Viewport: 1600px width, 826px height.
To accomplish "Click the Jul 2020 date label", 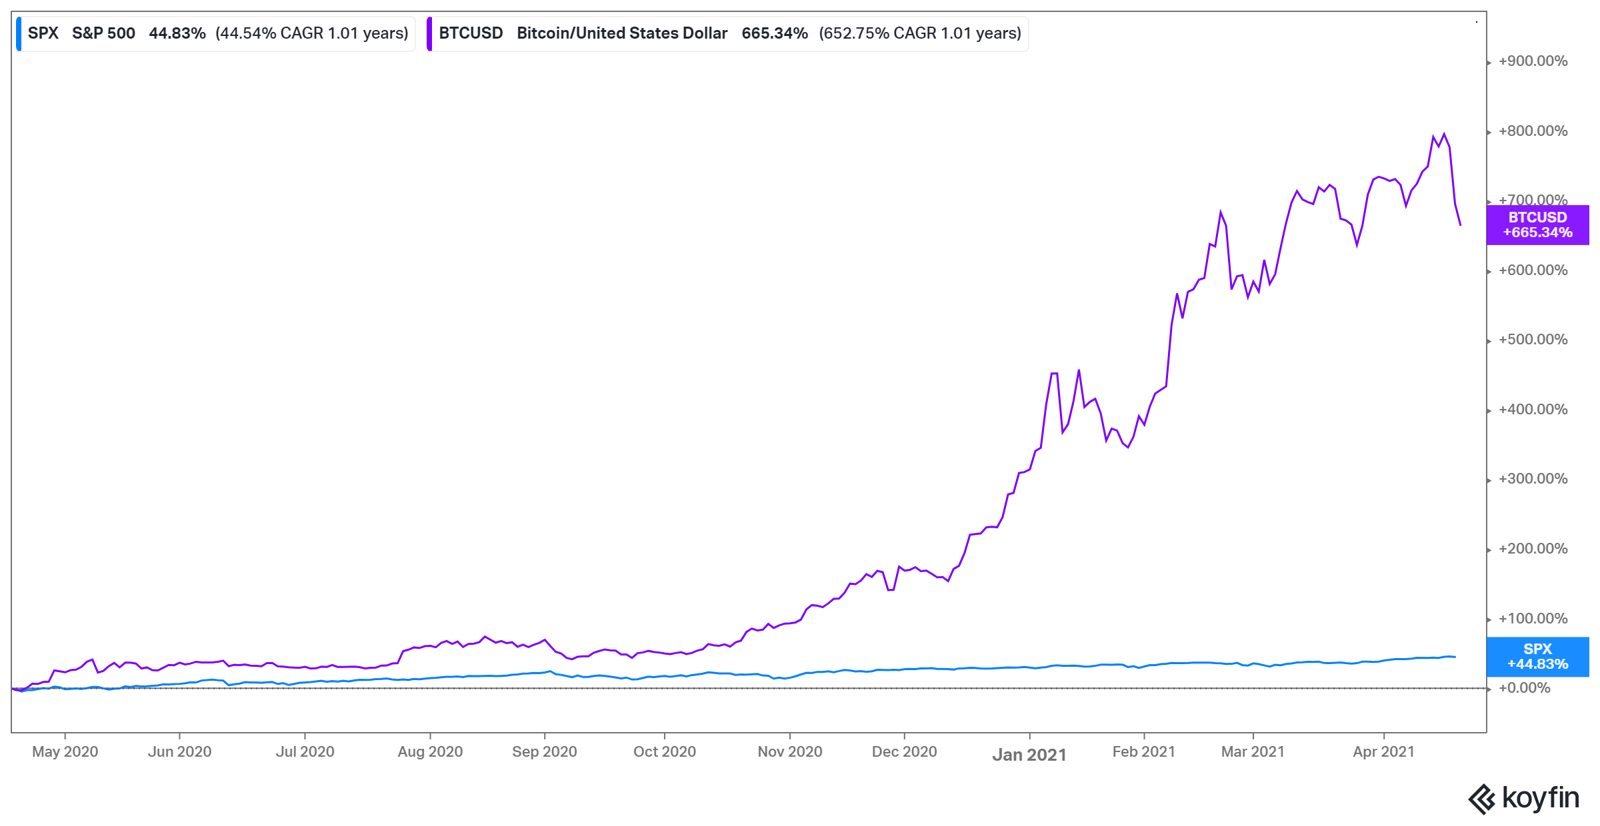I will [x=305, y=751].
